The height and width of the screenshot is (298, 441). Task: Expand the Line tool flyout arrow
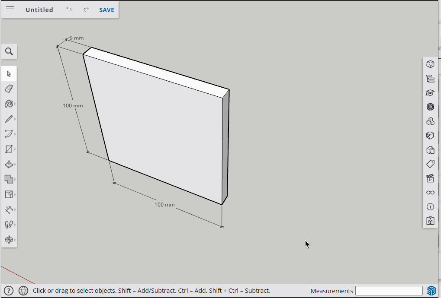[x=15, y=119]
